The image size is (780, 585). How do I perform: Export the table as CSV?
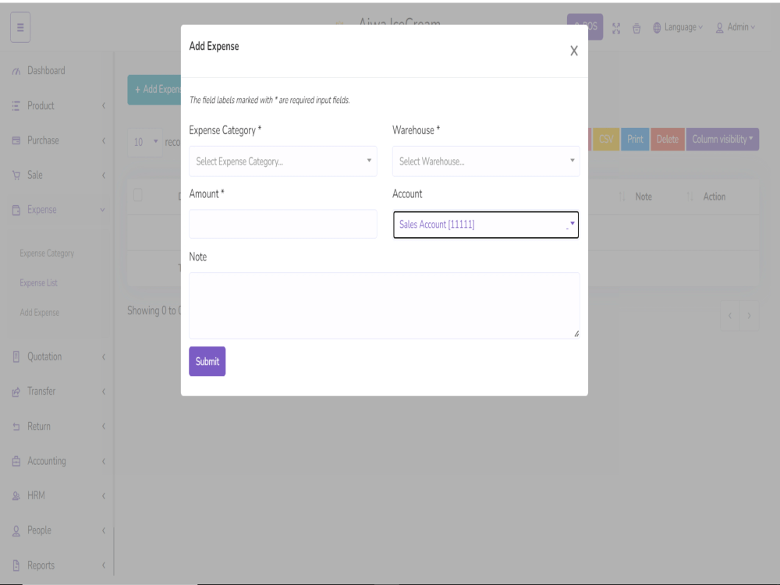coord(606,140)
